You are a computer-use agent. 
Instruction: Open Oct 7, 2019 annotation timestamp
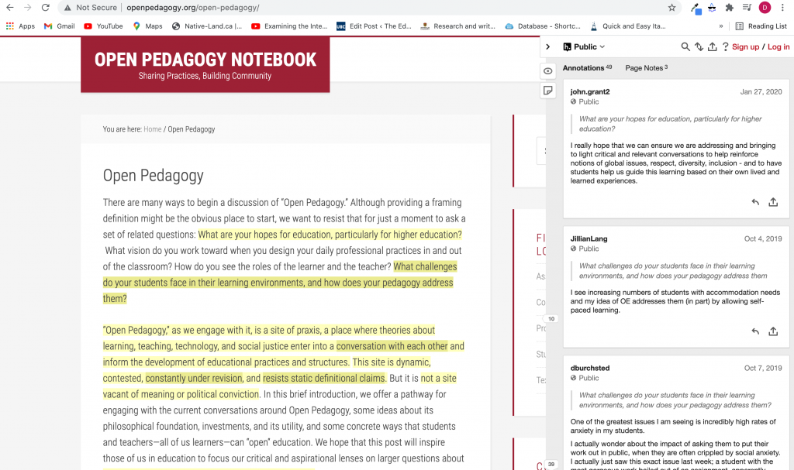[763, 368]
